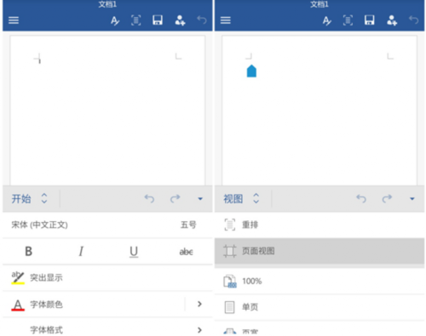Image resolution: width=426 pixels, height=336 pixels.
Task: Redo in the 开始 ribbon bar
Action: point(176,198)
